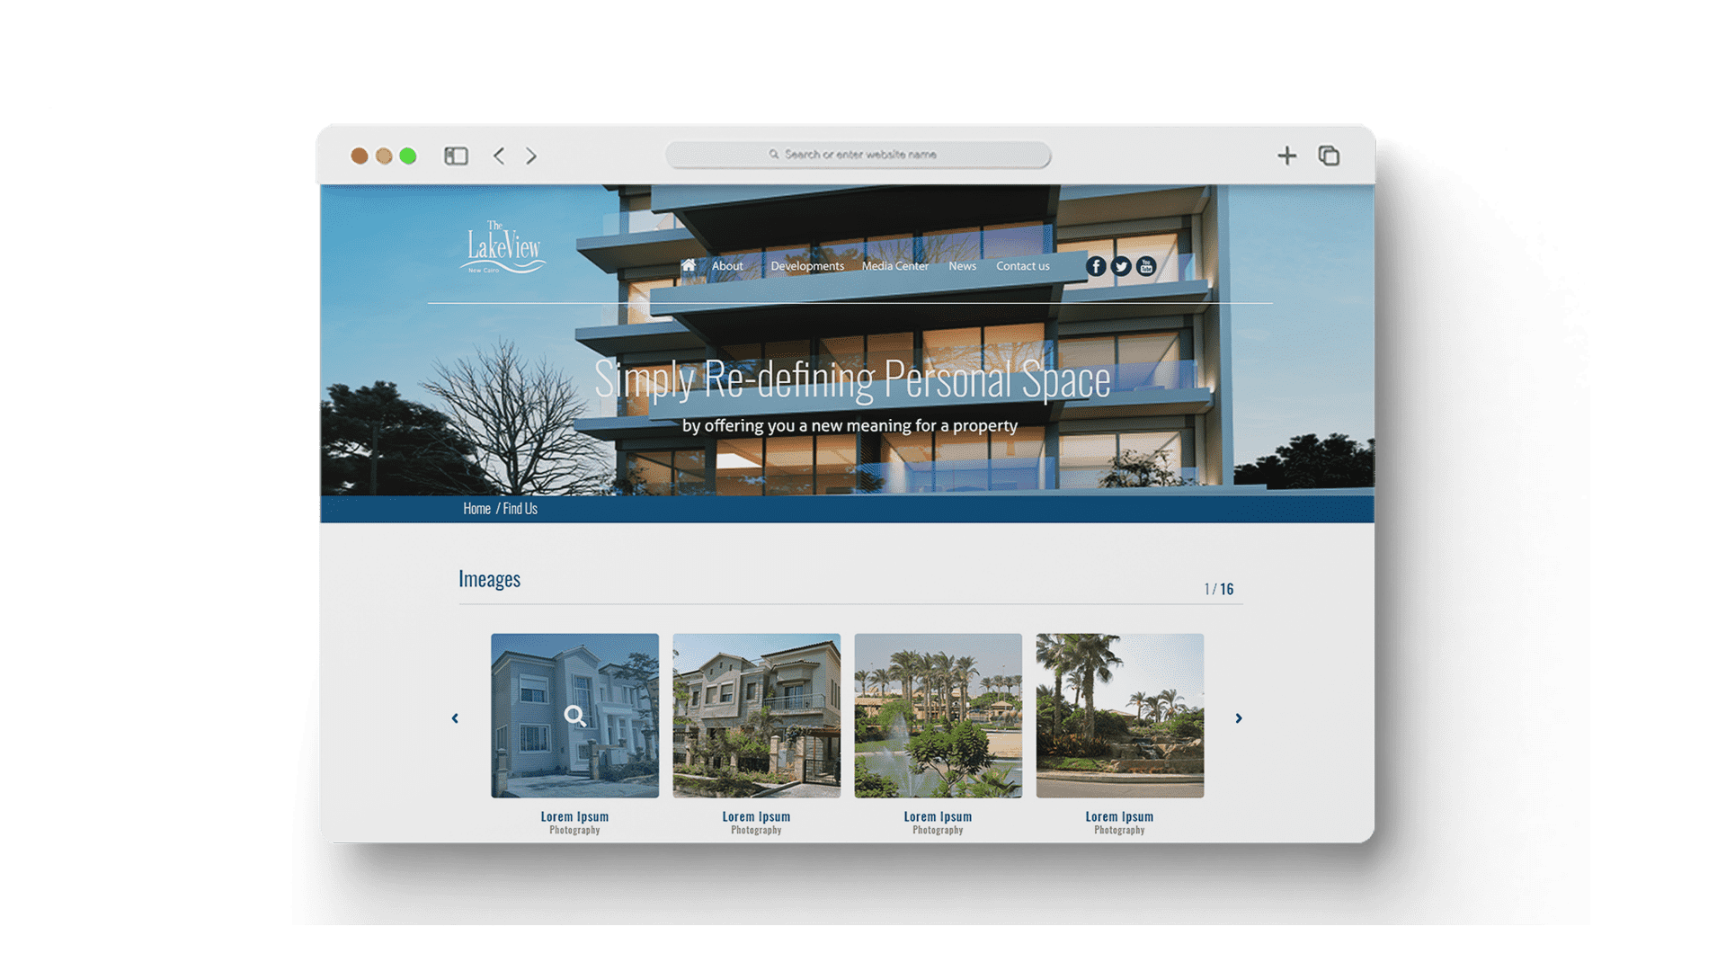The height and width of the screenshot is (971, 1726).
Task: Open the YouTube social icon
Action: point(1145,266)
